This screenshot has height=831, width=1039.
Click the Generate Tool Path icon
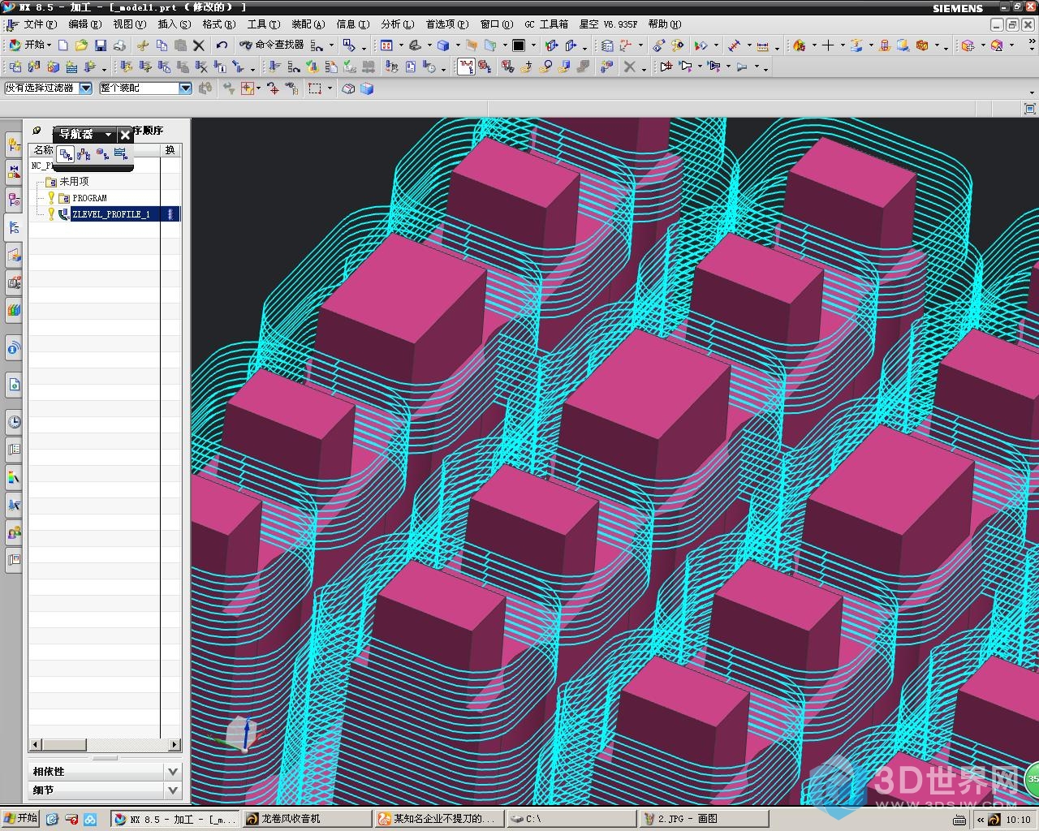pos(274,67)
